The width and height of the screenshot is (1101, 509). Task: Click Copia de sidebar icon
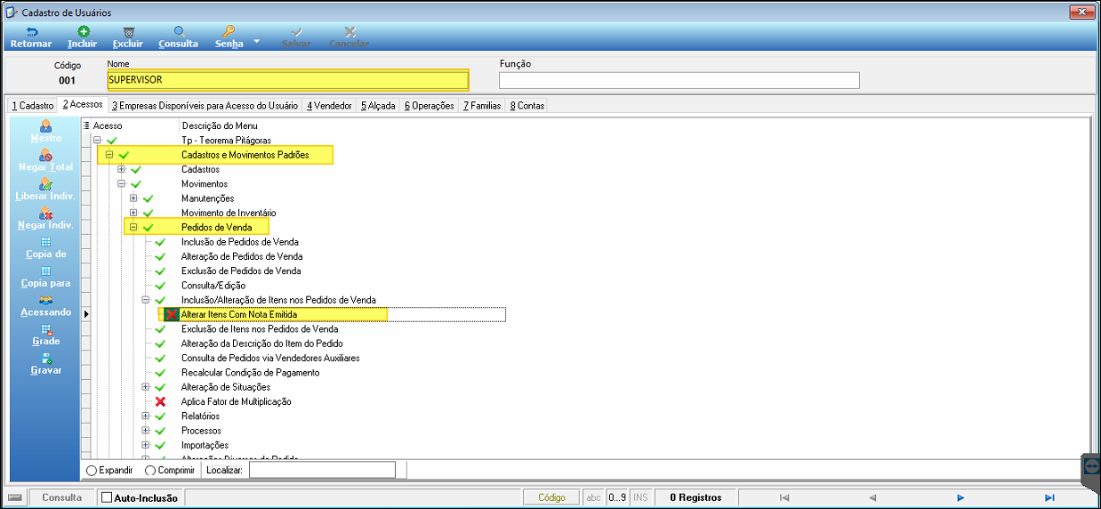[x=46, y=242]
